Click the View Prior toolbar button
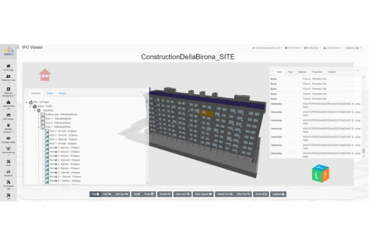This screenshot has width=369, height=246. pyautogui.click(x=243, y=194)
